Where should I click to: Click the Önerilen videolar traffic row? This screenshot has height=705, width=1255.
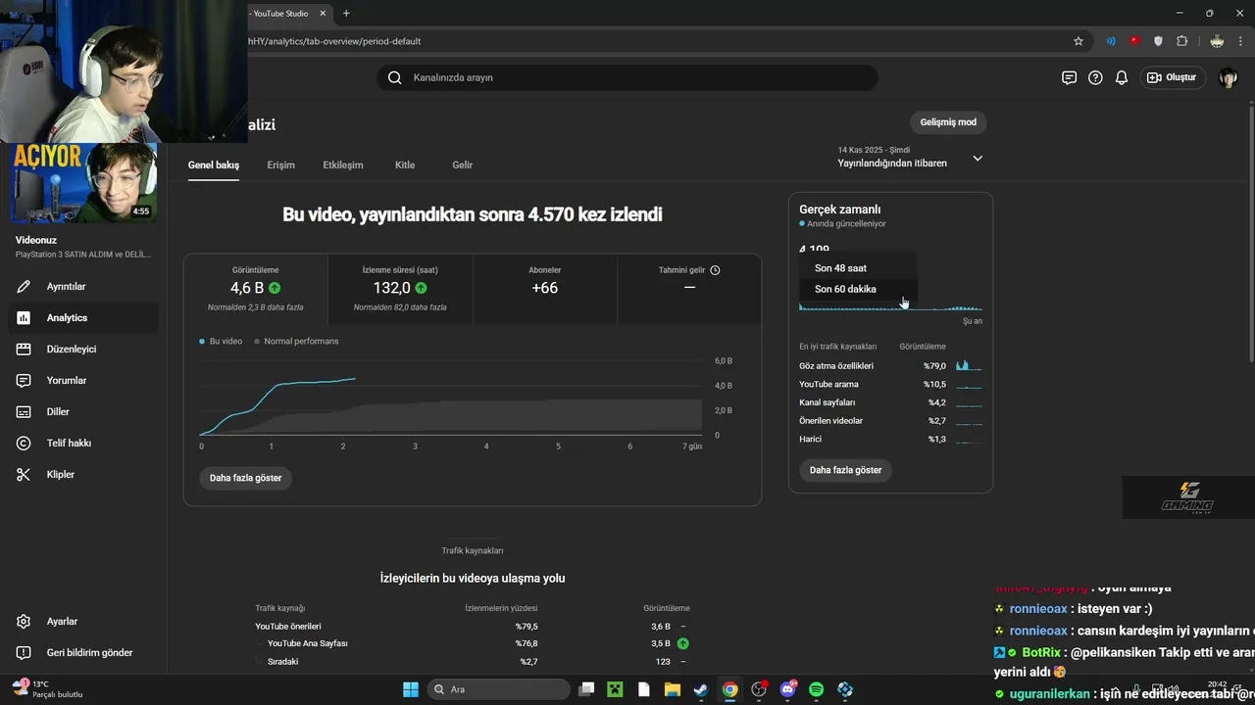(x=890, y=421)
